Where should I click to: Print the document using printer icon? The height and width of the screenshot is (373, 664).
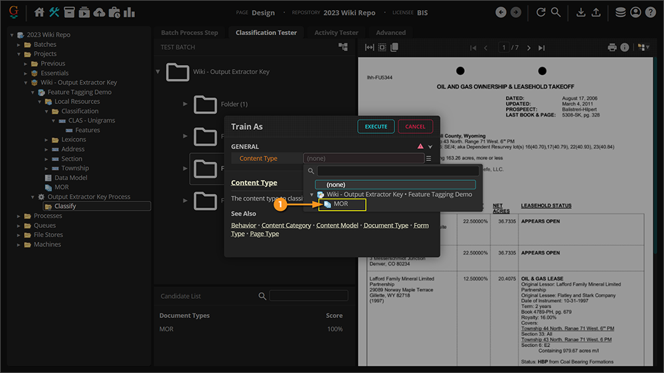[612, 48]
